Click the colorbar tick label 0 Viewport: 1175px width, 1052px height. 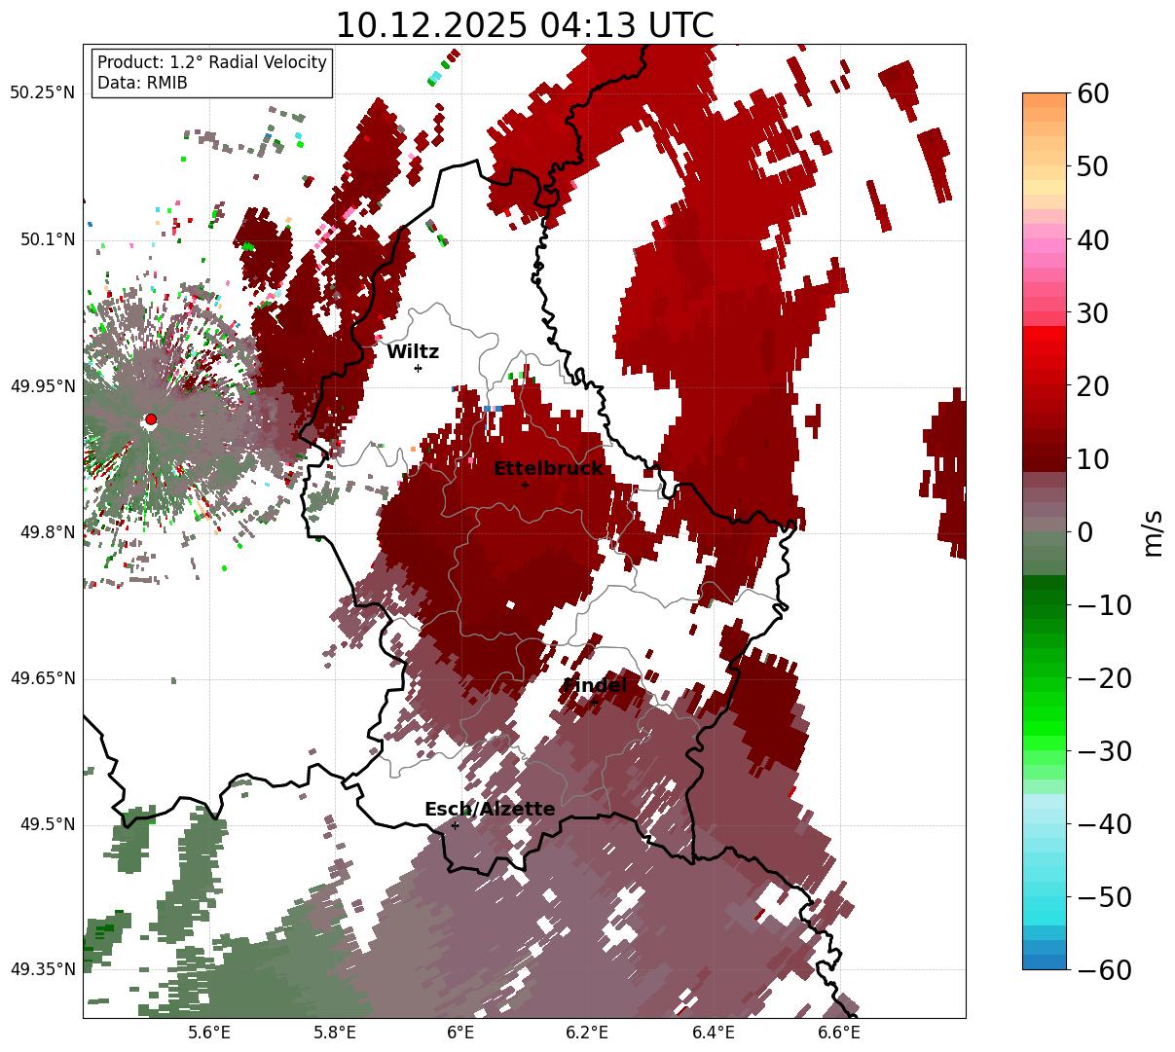(1084, 532)
